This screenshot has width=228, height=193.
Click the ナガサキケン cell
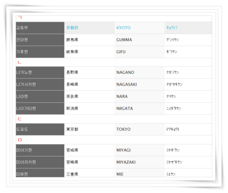(188, 84)
